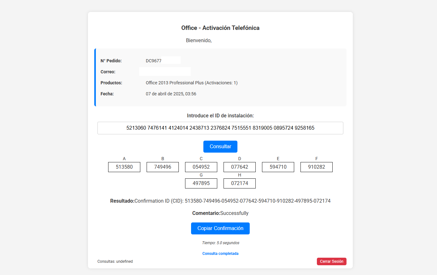This screenshot has width=437, height=275.
Task: Click the 'Consulta completada' status text
Action: 220,254
